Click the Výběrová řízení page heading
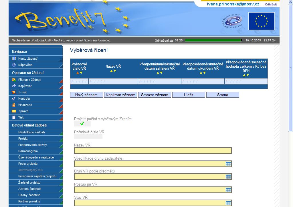The height and width of the screenshot is (207, 293). pyautogui.click(x=89, y=50)
